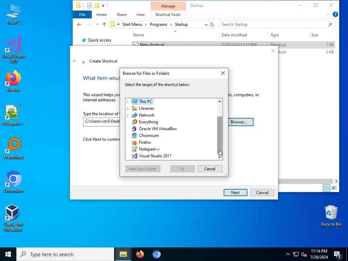This screenshot has height=261, width=348.
Task: Select the This PC desktop icon
Action: [x=13, y=14]
